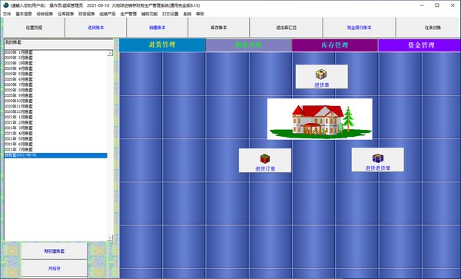Switch to the 库存管理 tab
This screenshot has height=279, width=461.
[334, 45]
